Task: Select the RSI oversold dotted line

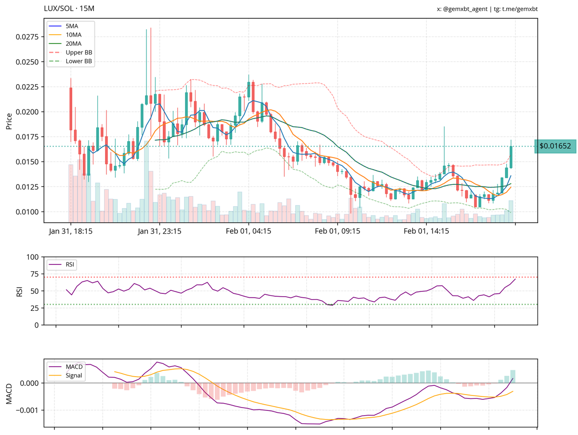Action: [x=289, y=304]
